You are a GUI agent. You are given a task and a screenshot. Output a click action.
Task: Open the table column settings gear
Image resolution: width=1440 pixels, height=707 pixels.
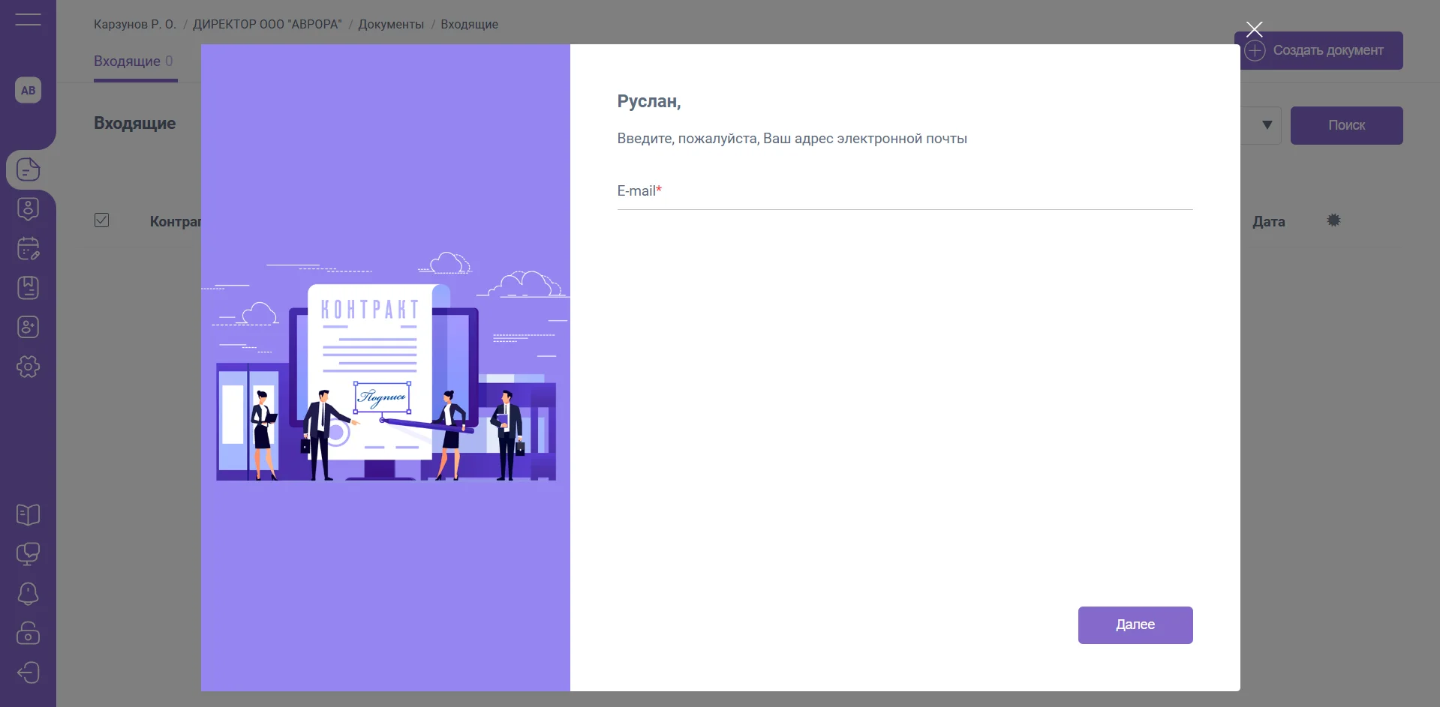pyautogui.click(x=1333, y=220)
